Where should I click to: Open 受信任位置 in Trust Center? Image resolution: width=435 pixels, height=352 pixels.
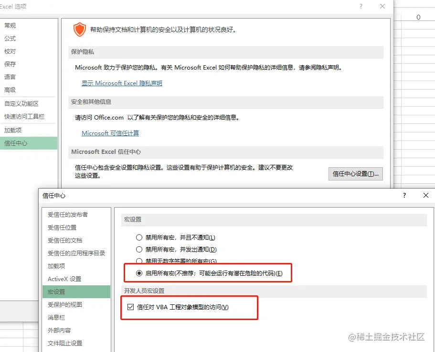coord(76,228)
